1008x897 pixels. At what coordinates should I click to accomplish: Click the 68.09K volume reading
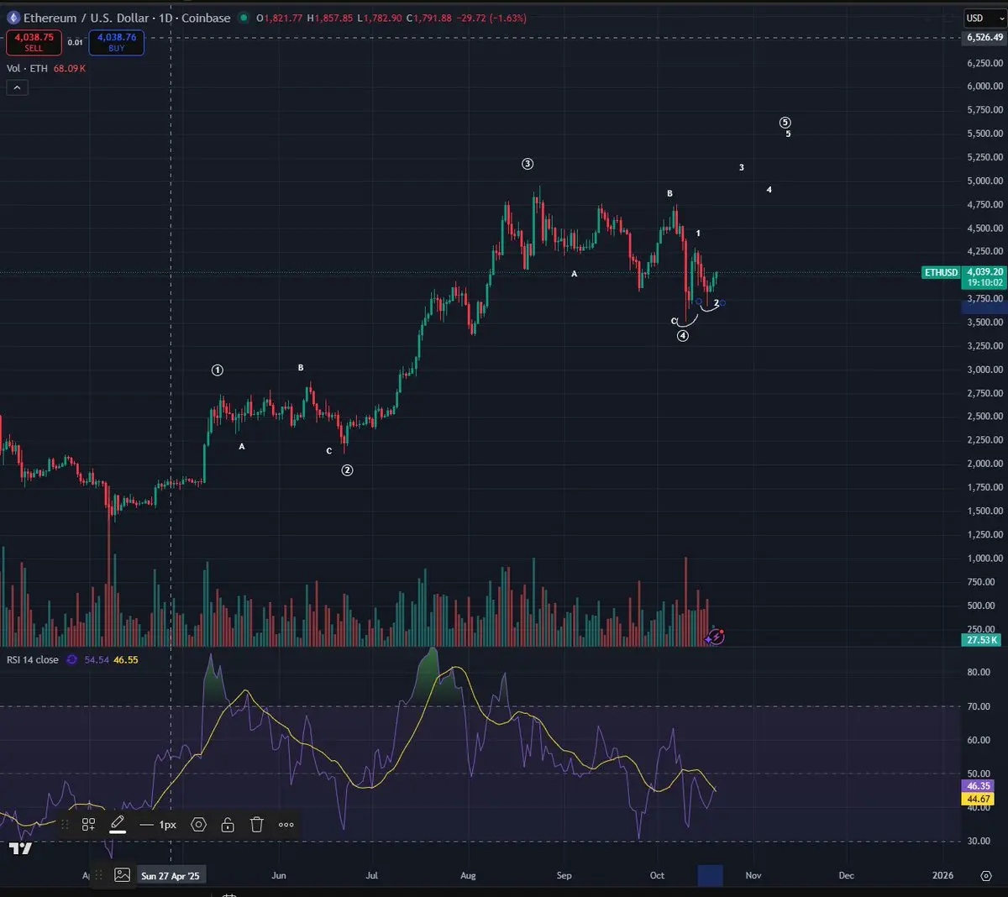pos(70,69)
